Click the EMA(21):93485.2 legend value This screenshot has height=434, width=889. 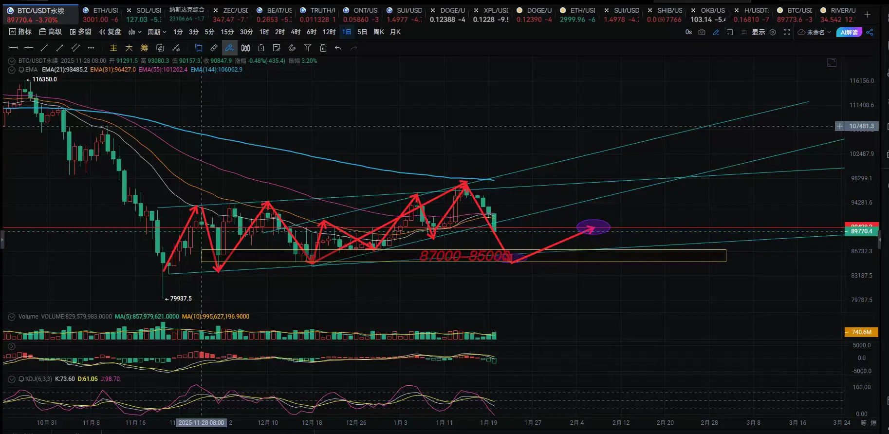click(65, 70)
